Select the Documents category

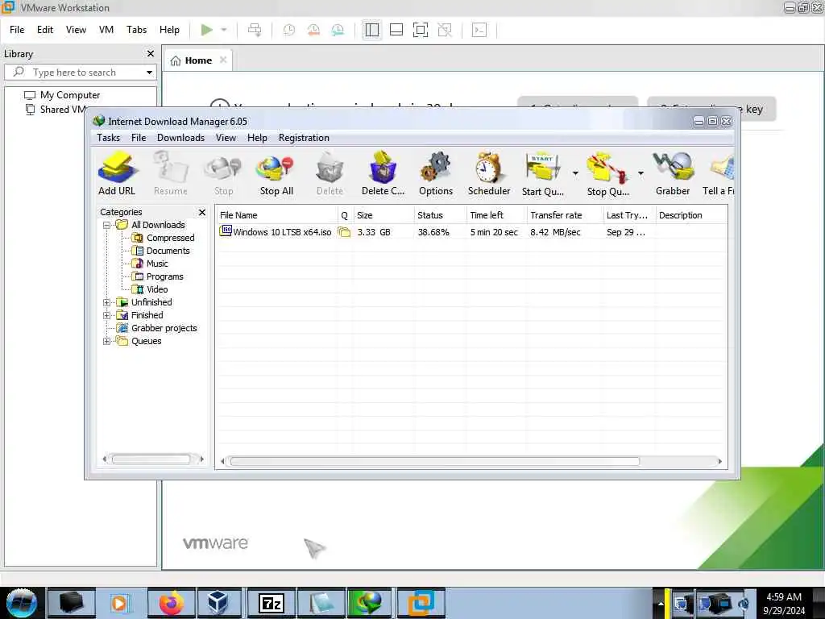[161, 251]
